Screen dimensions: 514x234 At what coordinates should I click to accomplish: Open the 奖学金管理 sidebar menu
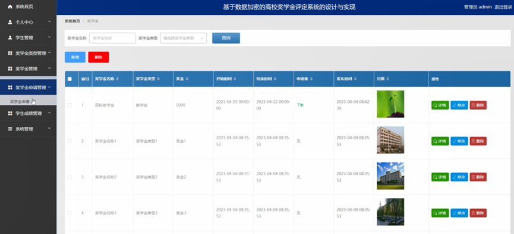28,69
